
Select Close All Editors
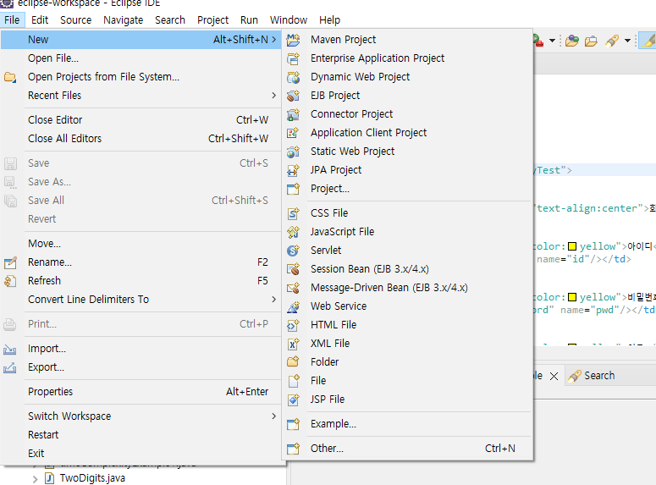(x=141, y=139)
